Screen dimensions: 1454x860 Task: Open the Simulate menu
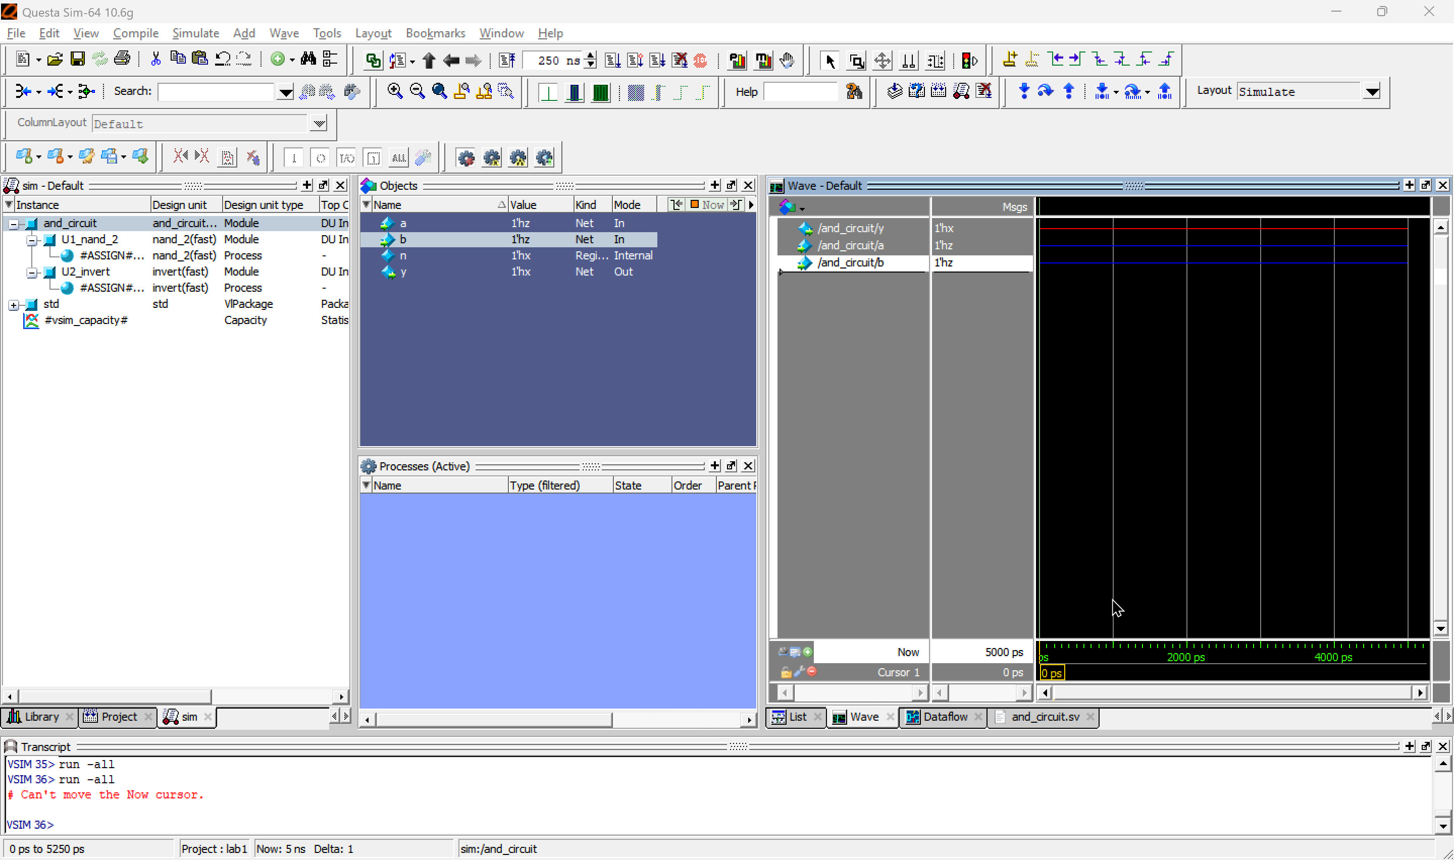pos(195,33)
